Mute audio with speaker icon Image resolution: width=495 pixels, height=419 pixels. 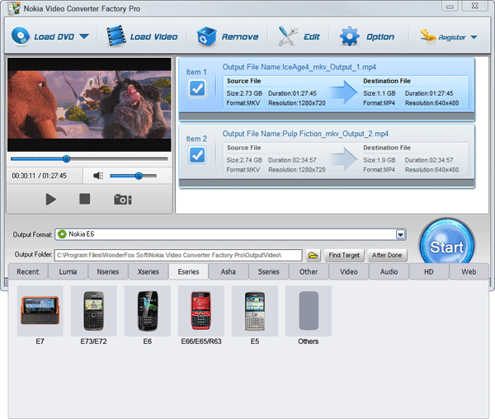click(98, 176)
